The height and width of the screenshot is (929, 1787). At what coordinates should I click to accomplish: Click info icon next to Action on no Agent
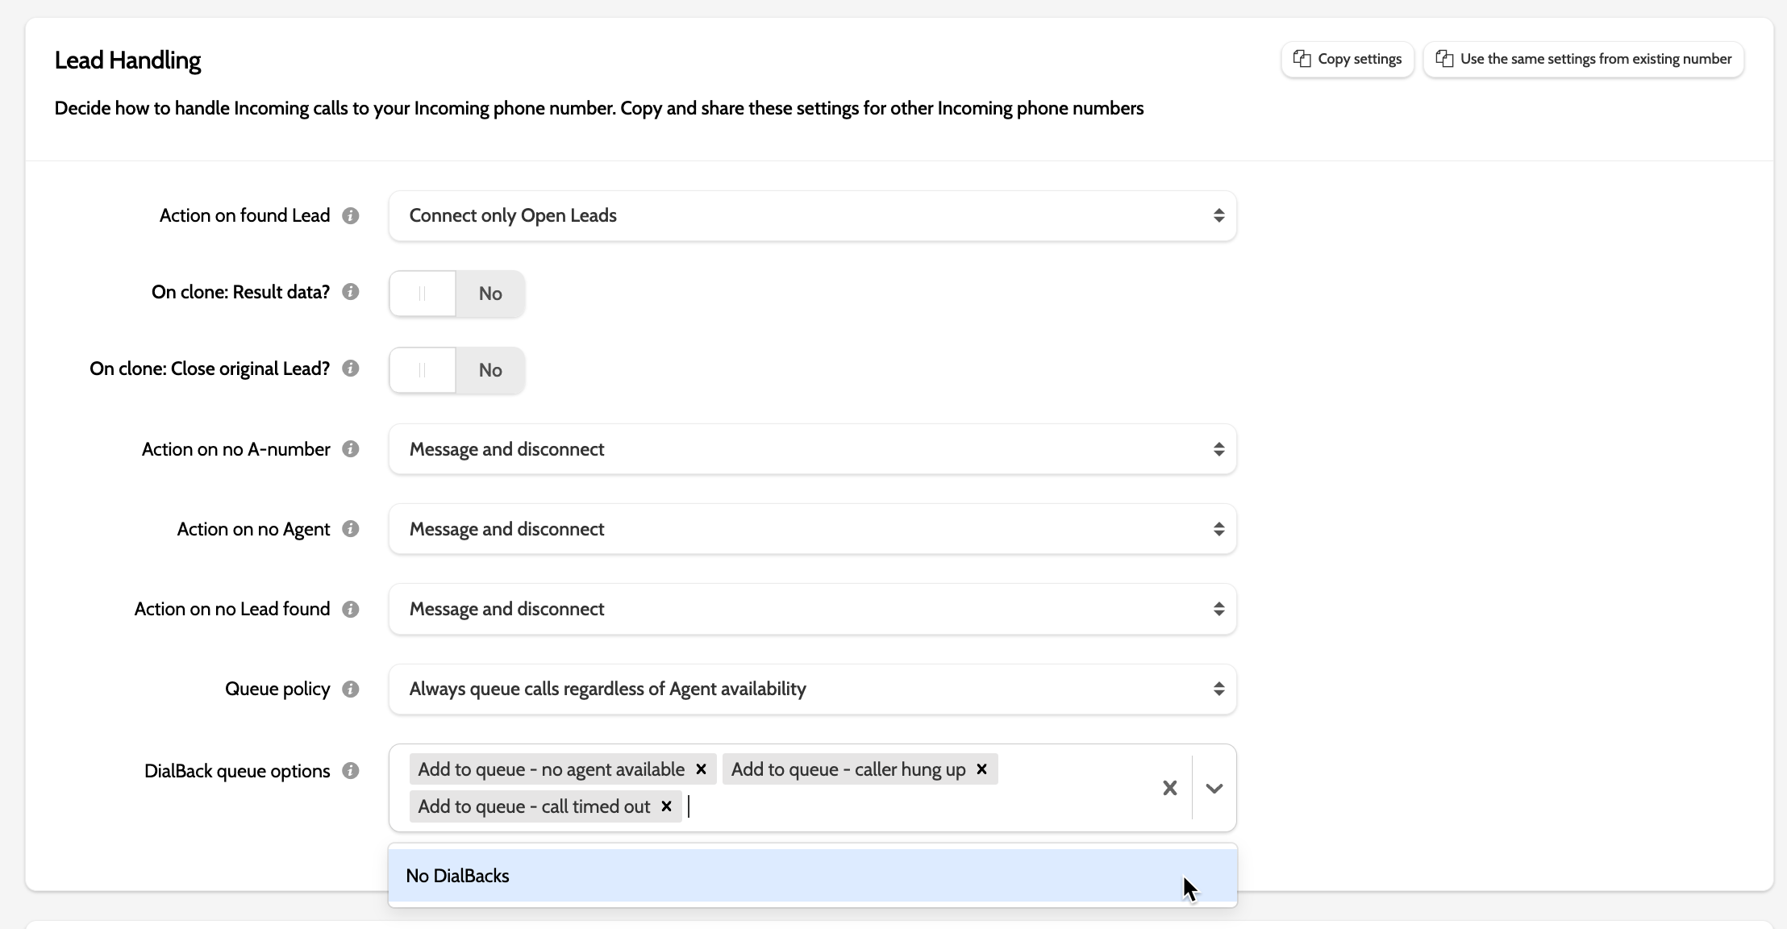click(x=350, y=529)
